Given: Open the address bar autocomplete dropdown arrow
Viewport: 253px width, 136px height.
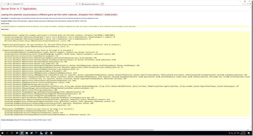Looking at the screenshot, I should coord(78,4).
